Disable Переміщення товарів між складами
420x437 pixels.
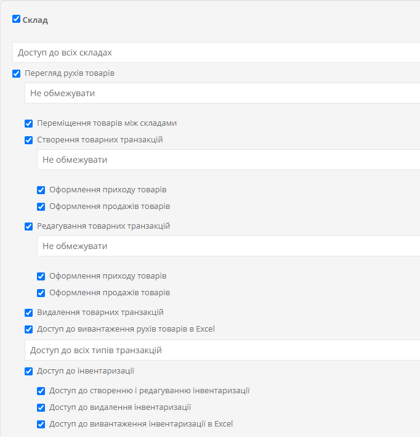[x=28, y=123]
